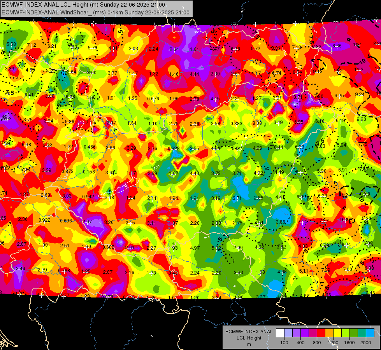The width and height of the screenshot is (381, 350).
Task: Click the legend label LCL-Height
Action: 249,338
